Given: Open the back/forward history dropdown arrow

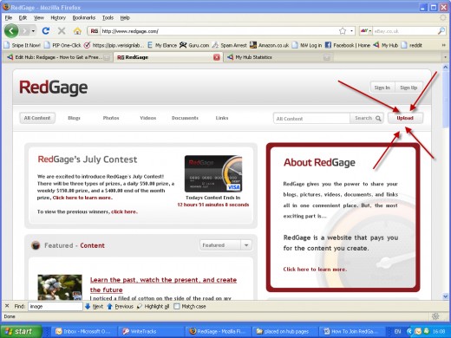Looking at the screenshot, I should pos(33,31).
